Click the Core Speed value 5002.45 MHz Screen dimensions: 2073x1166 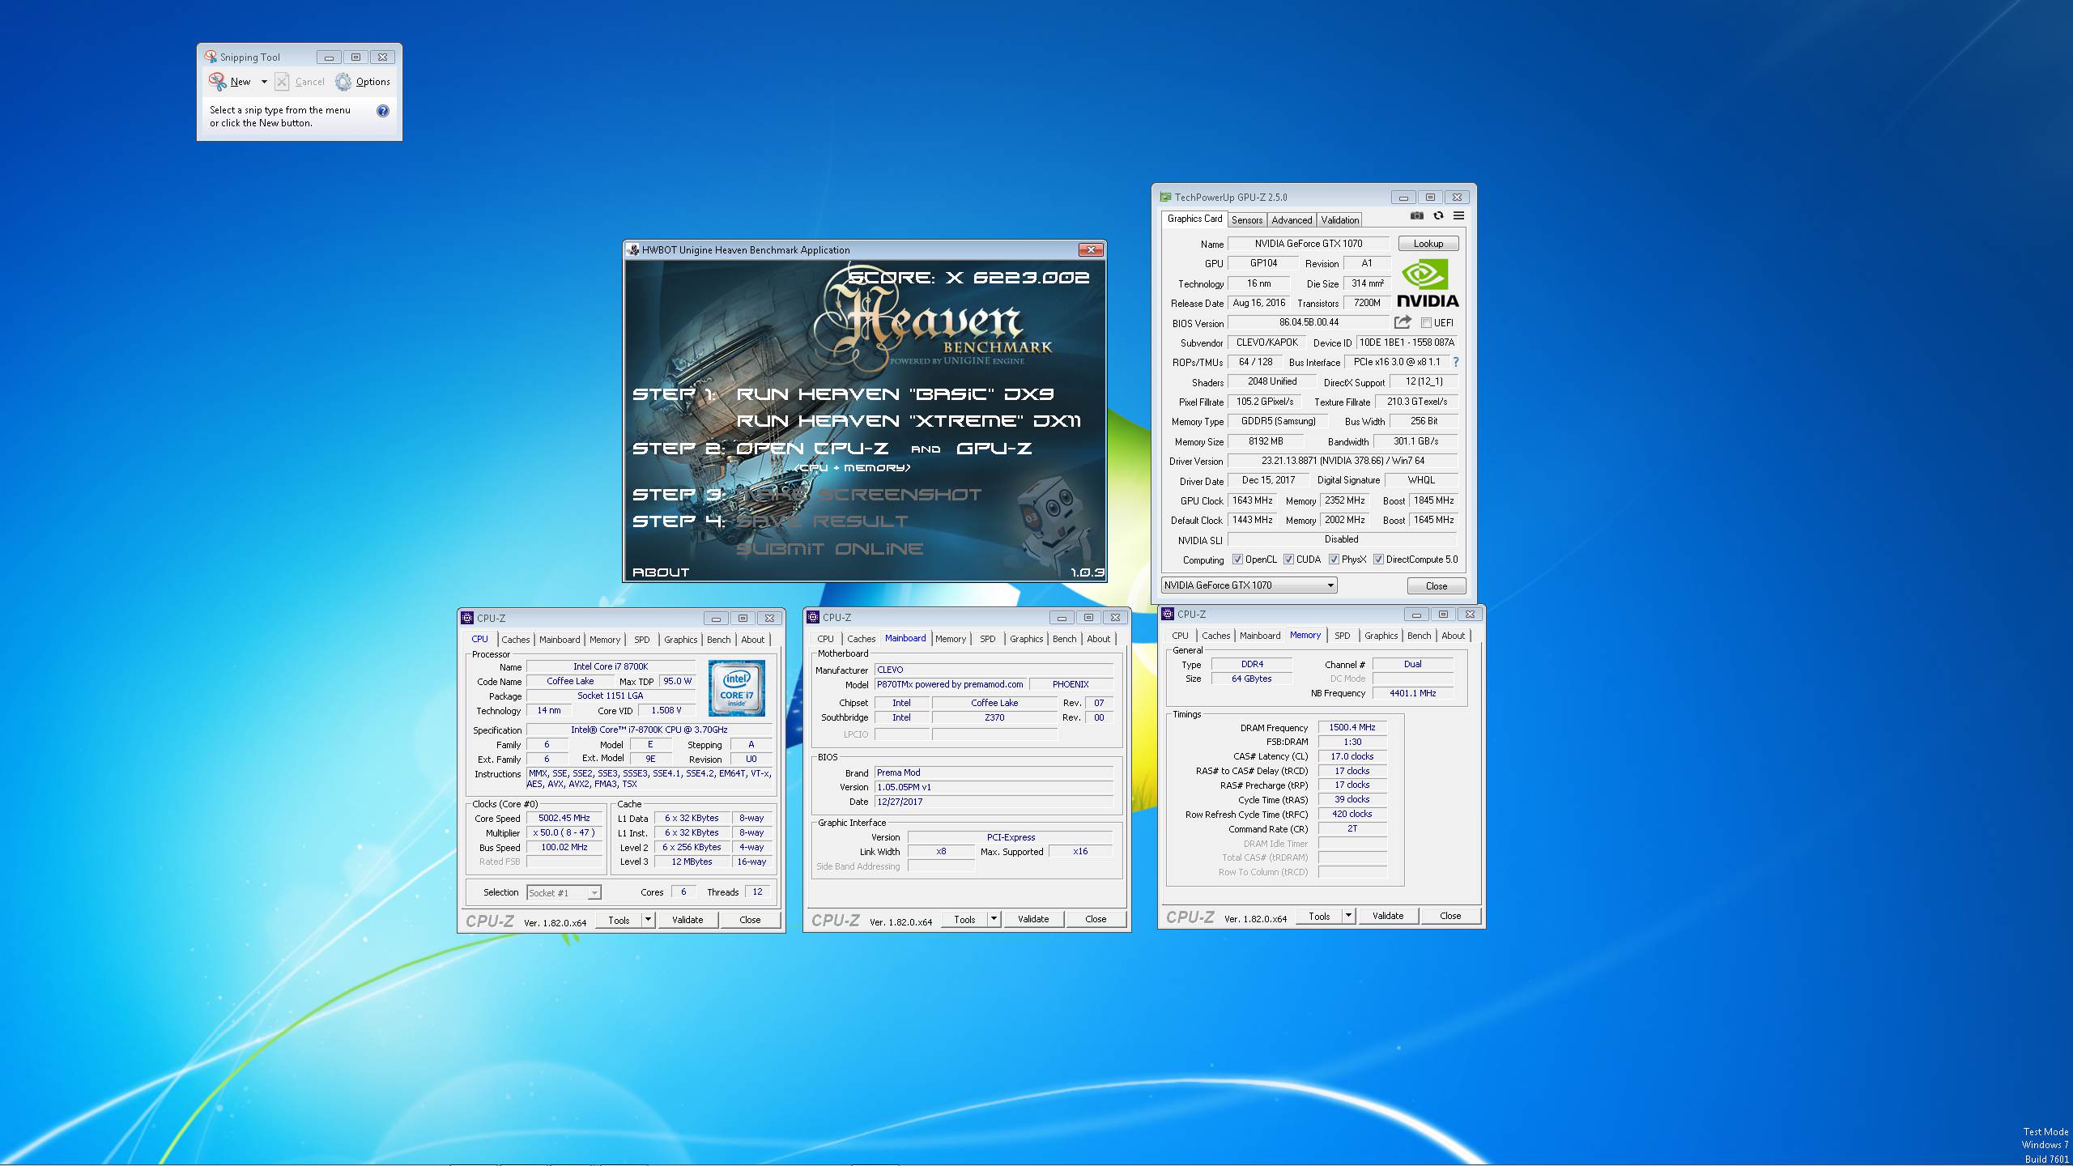pyautogui.click(x=564, y=819)
